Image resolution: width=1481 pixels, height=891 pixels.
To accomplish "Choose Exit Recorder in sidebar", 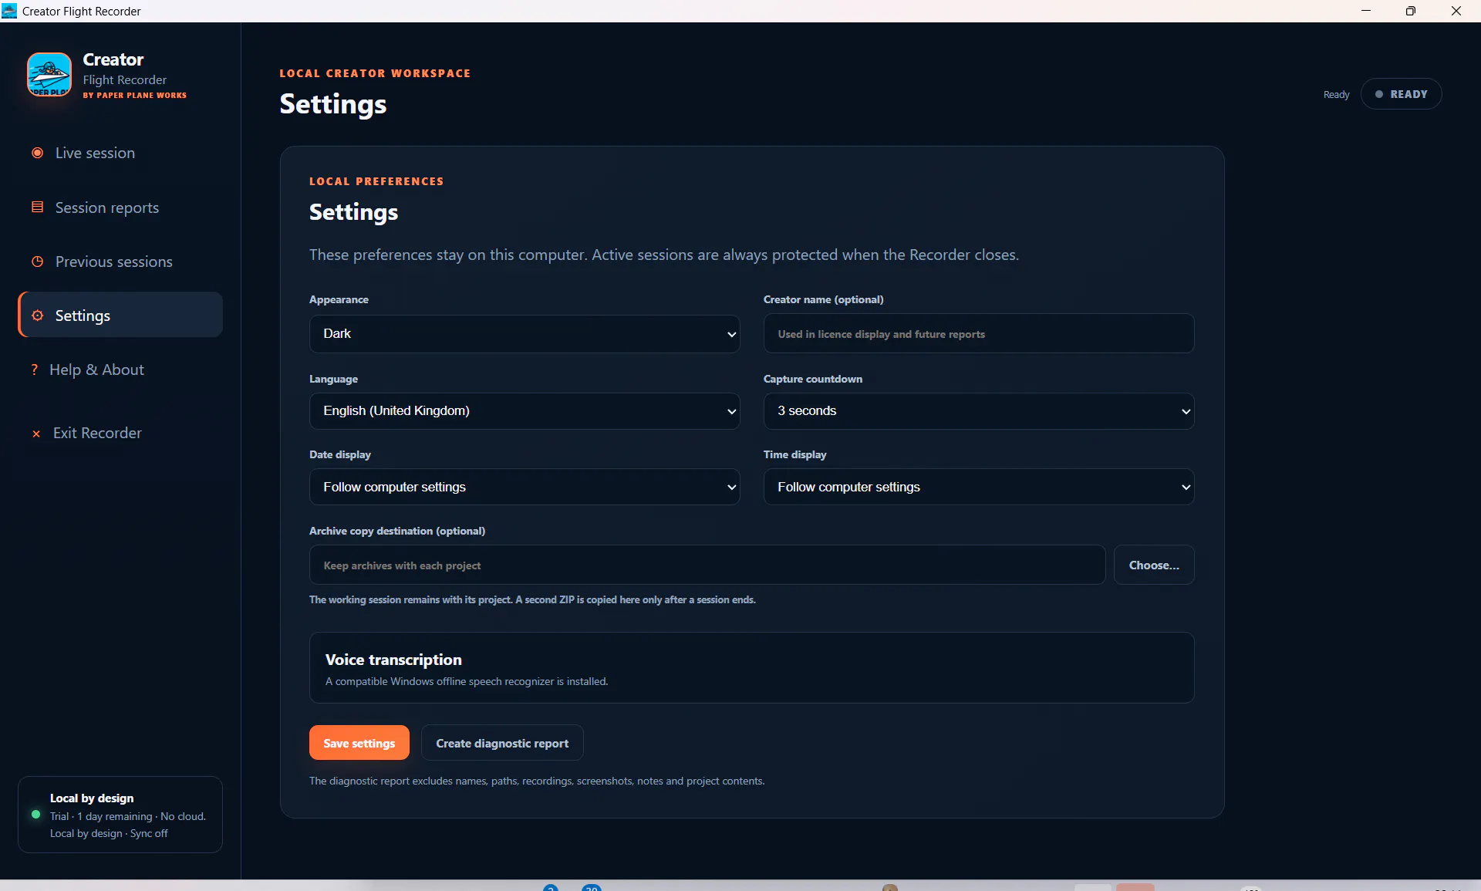I will [x=120, y=433].
